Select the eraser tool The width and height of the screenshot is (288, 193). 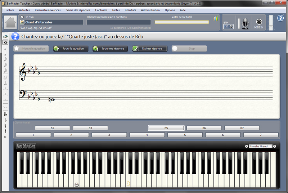pyautogui.click(x=5, y=37)
